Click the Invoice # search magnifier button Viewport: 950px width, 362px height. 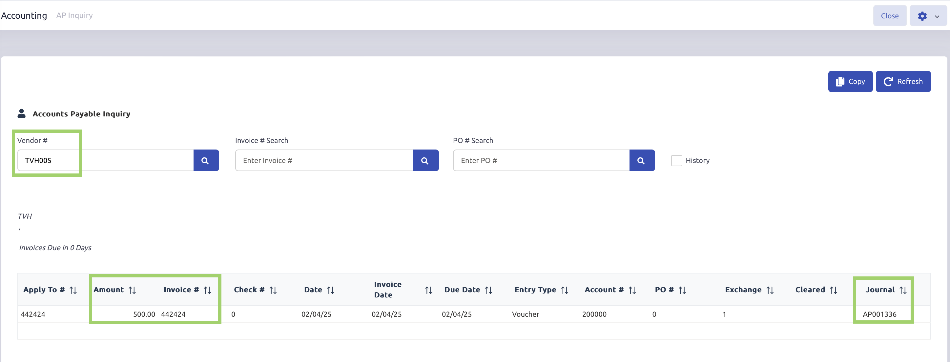pyautogui.click(x=425, y=161)
